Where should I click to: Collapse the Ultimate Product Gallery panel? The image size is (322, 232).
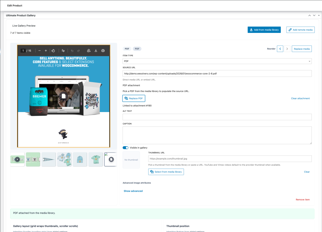[x=319, y=15]
